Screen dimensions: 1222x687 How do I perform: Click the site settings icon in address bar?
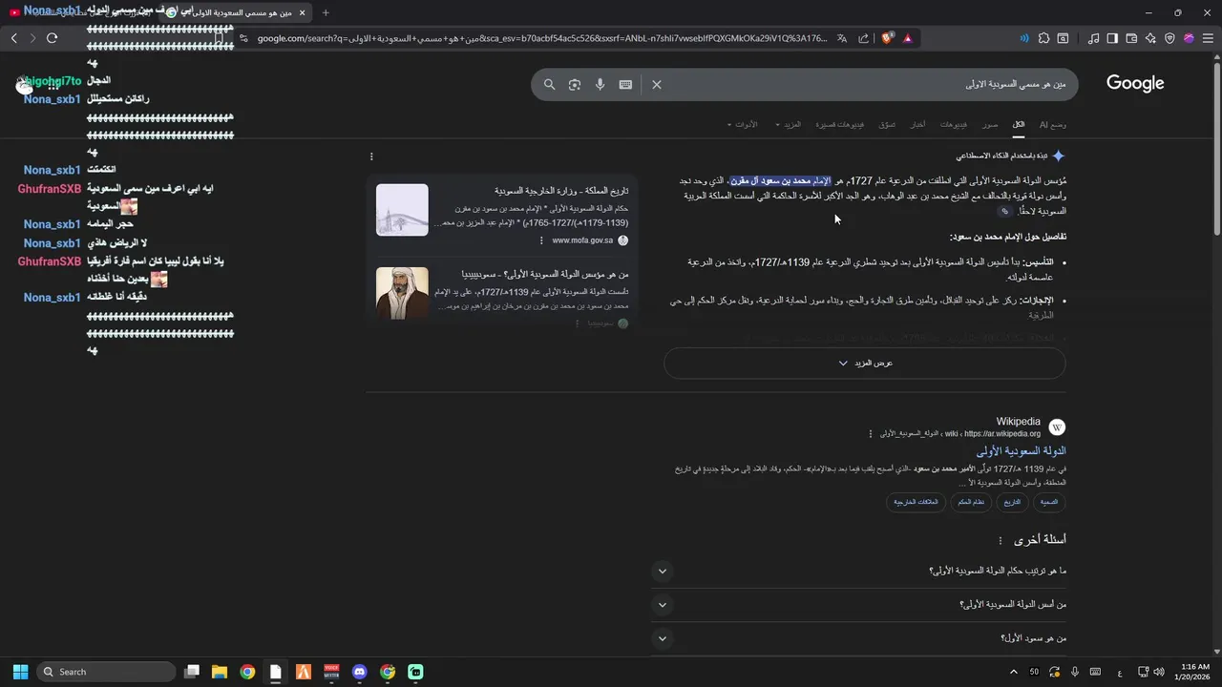[243, 38]
